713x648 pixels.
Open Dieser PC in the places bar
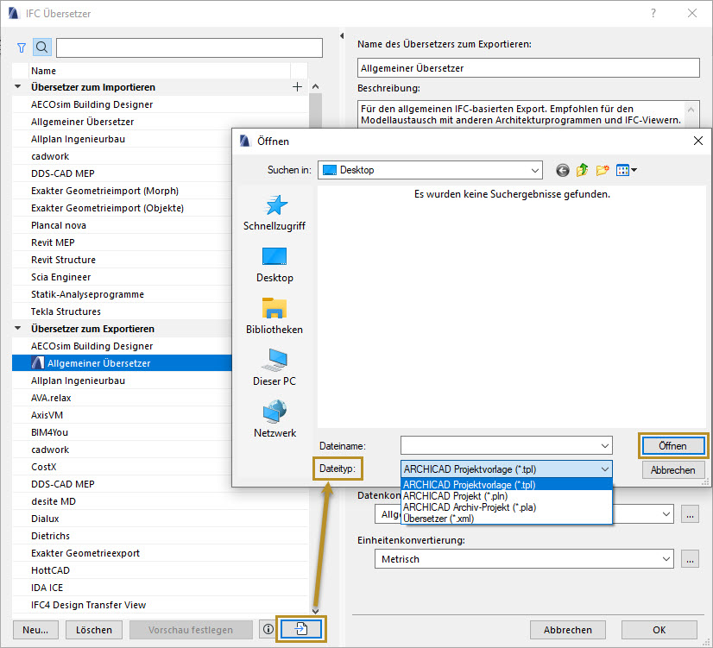(274, 368)
